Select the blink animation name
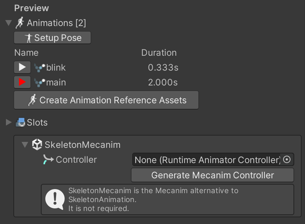The image size is (305, 224). point(56,68)
